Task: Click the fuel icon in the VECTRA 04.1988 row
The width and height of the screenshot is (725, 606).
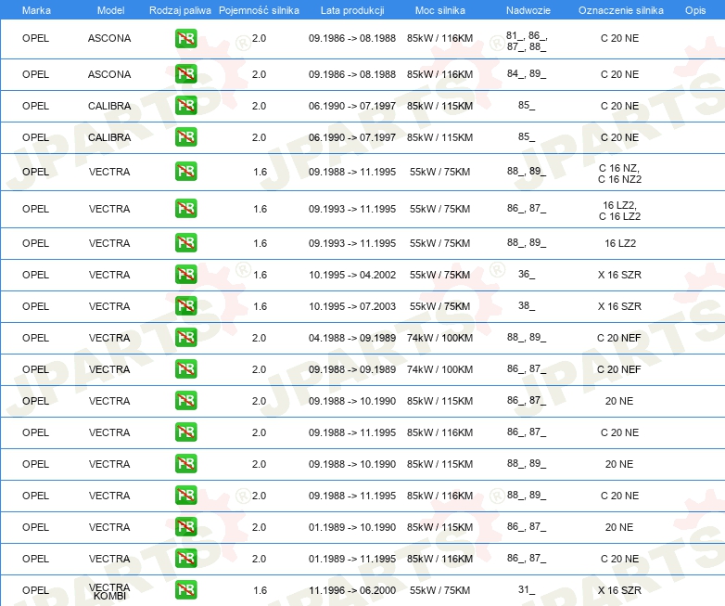Action: (x=185, y=337)
